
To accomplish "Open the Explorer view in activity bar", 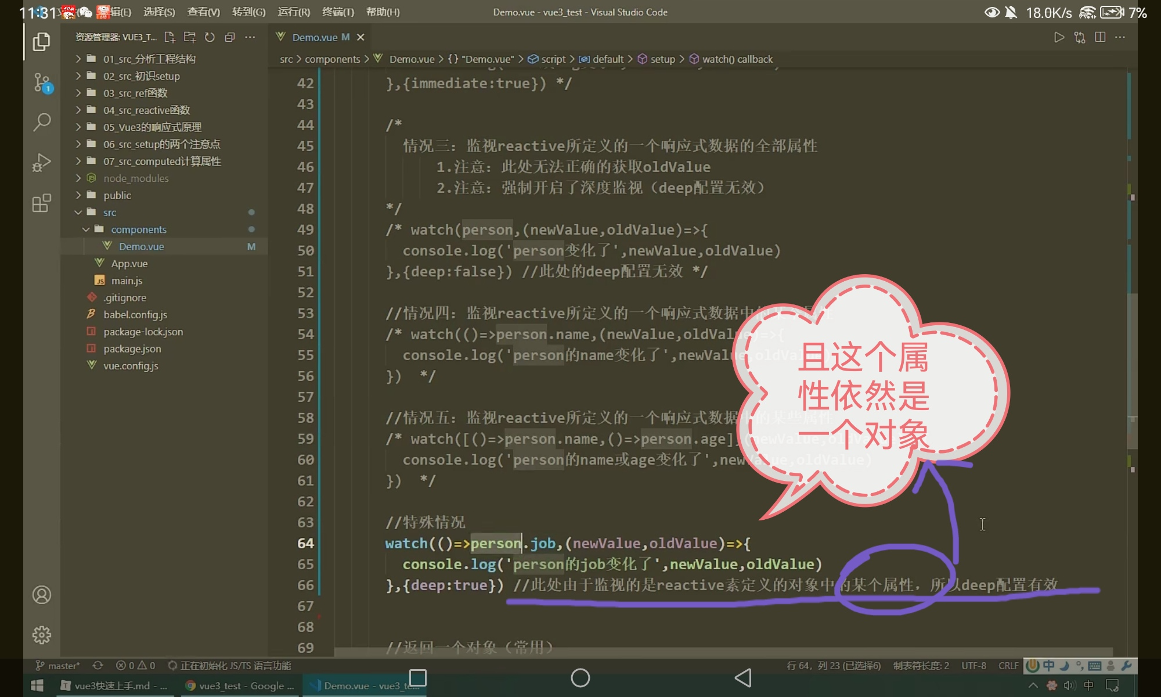I will pyautogui.click(x=41, y=42).
